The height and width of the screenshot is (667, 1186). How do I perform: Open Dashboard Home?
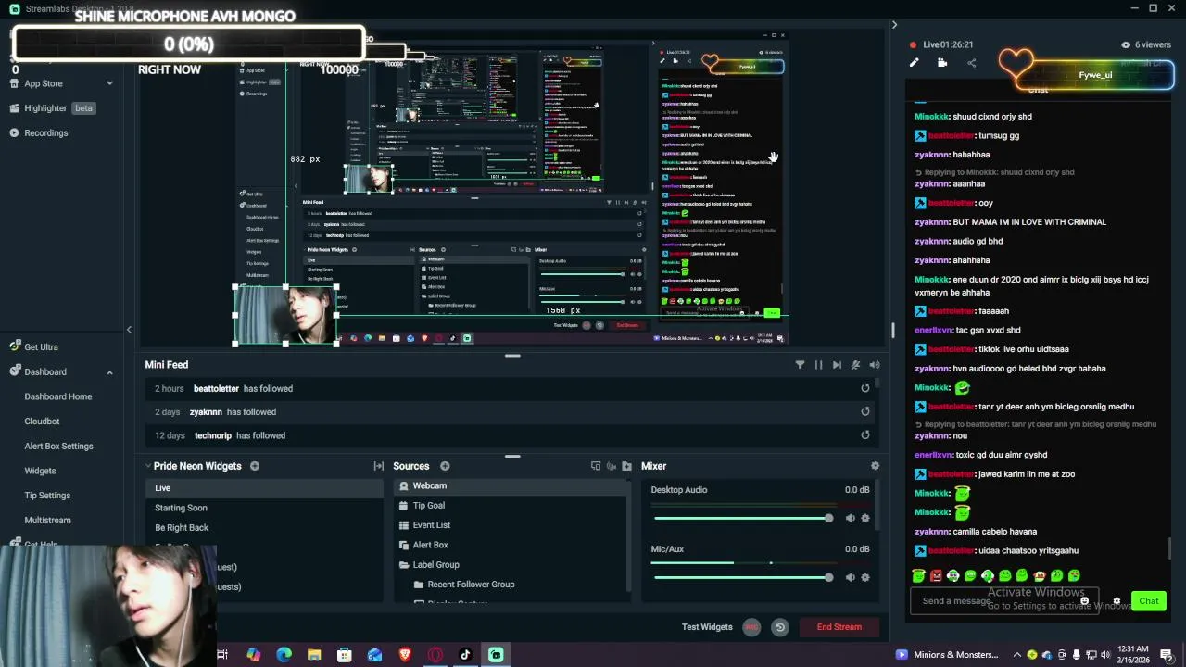pos(58,396)
